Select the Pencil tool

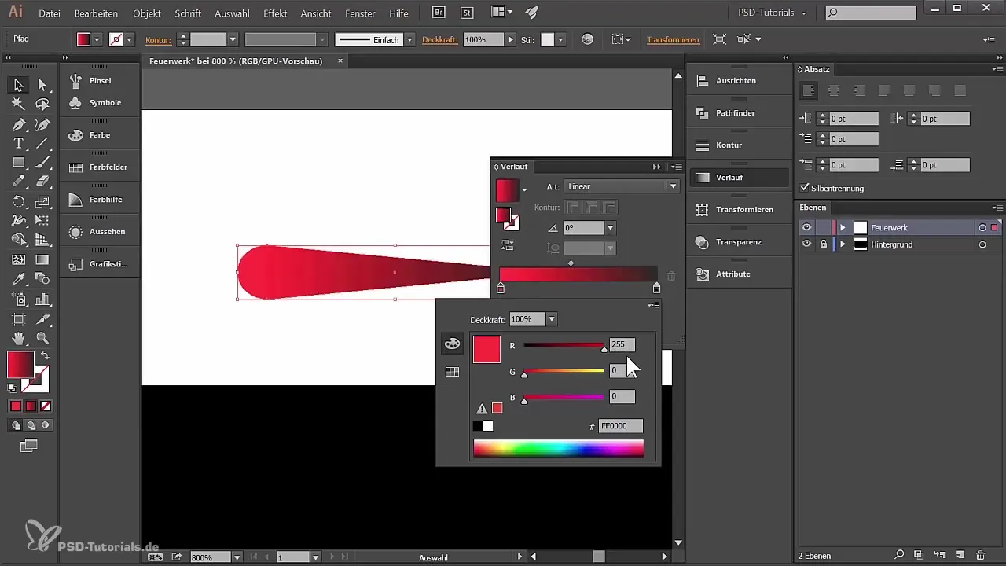click(x=19, y=182)
